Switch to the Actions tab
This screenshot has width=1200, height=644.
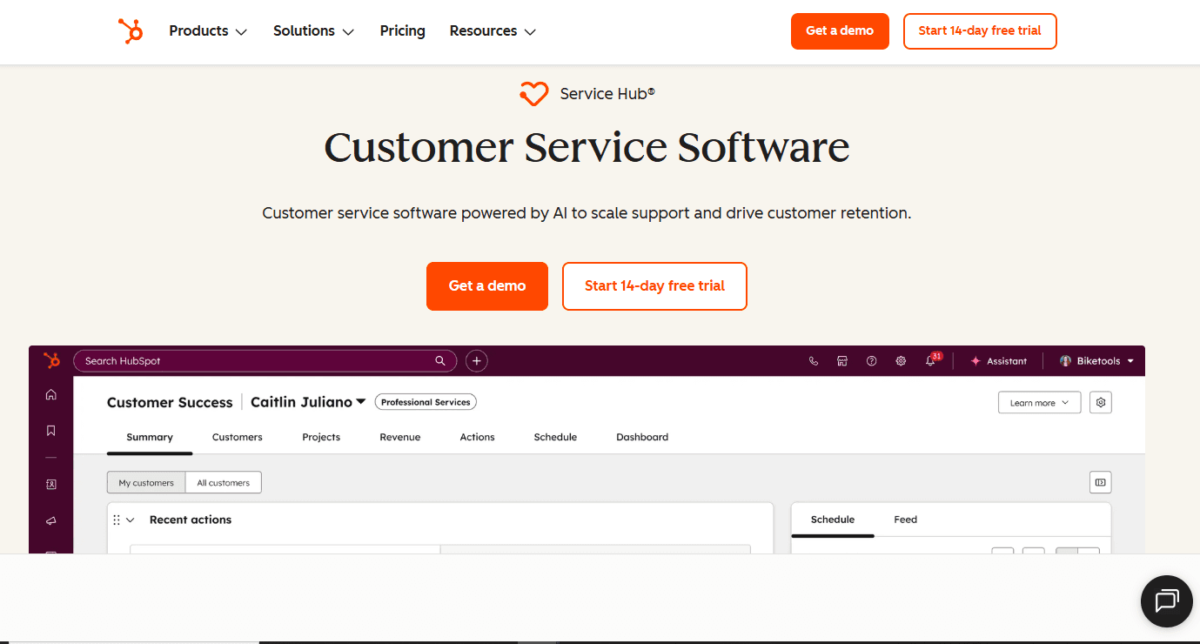point(477,437)
